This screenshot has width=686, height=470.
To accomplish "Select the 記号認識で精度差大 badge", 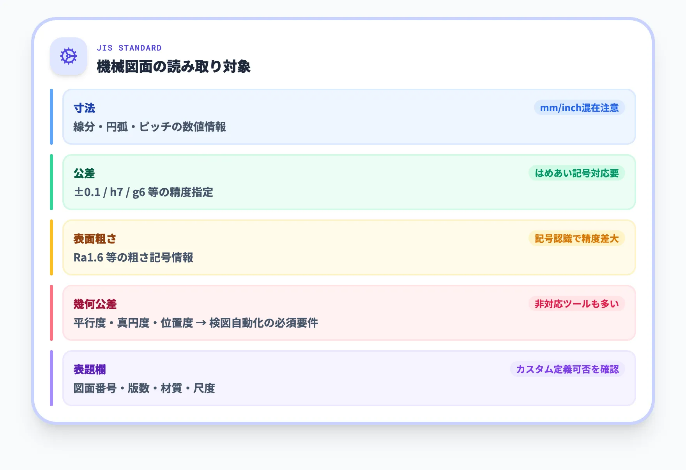I will point(576,239).
